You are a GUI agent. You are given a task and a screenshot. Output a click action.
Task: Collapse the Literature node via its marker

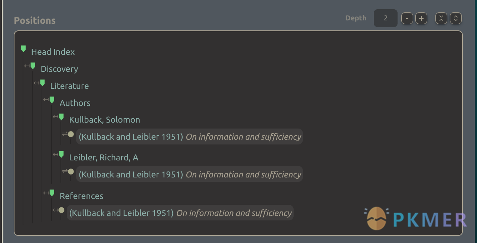click(42, 83)
